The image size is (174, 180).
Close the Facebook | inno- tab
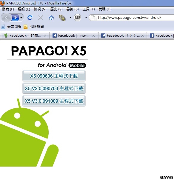(x=94, y=36)
